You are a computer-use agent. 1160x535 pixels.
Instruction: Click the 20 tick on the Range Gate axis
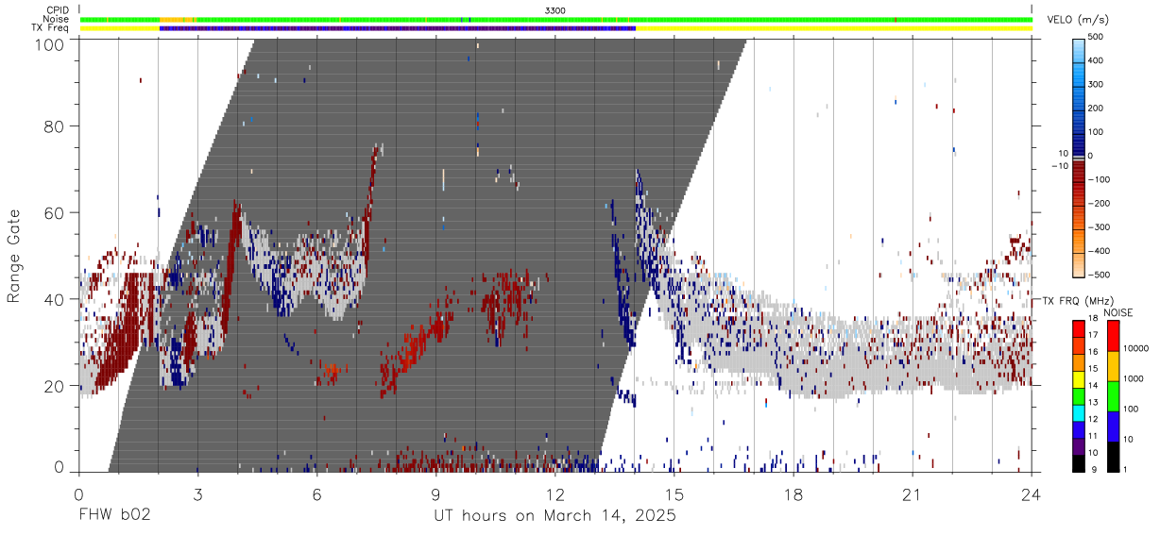coord(54,386)
